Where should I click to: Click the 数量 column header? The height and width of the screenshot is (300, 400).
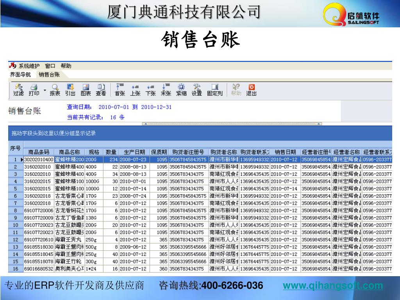(111, 152)
